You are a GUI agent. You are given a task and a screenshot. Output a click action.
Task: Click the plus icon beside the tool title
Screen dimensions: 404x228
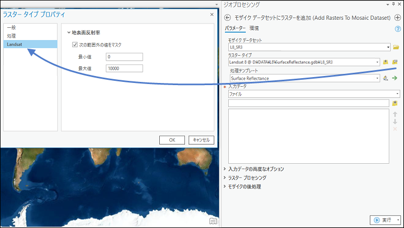coord(397,18)
